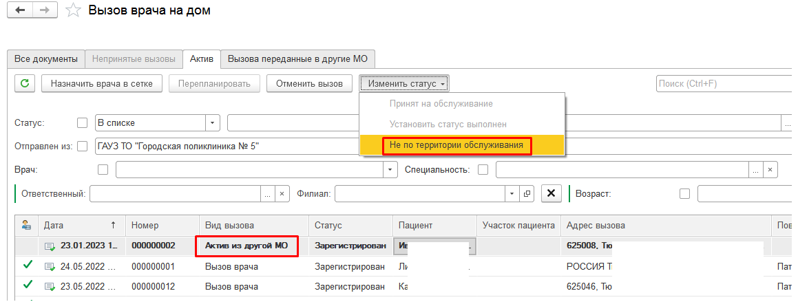The width and height of the screenshot is (798, 302).
Task: Toggle the Статус filter checkbox
Action: 83,123
